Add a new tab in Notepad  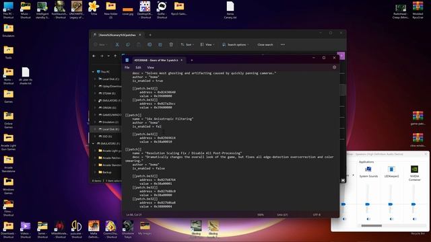pos(192,60)
